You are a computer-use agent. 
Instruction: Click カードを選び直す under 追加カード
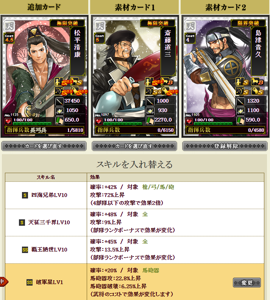44,146
